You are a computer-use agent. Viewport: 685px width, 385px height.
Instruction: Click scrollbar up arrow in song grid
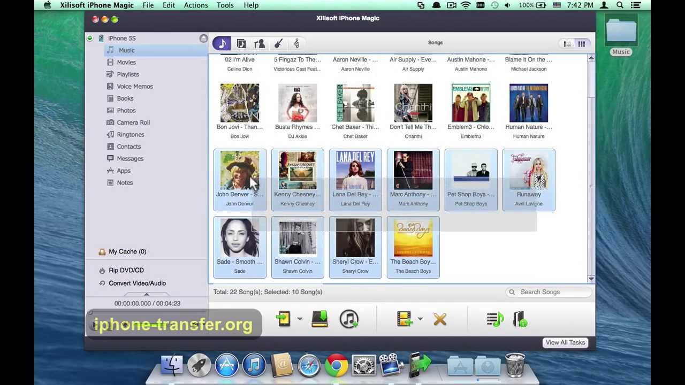click(591, 58)
